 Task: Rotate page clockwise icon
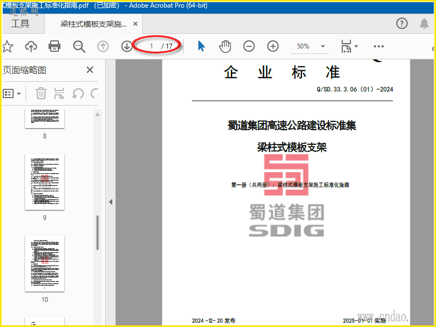click(x=94, y=93)
